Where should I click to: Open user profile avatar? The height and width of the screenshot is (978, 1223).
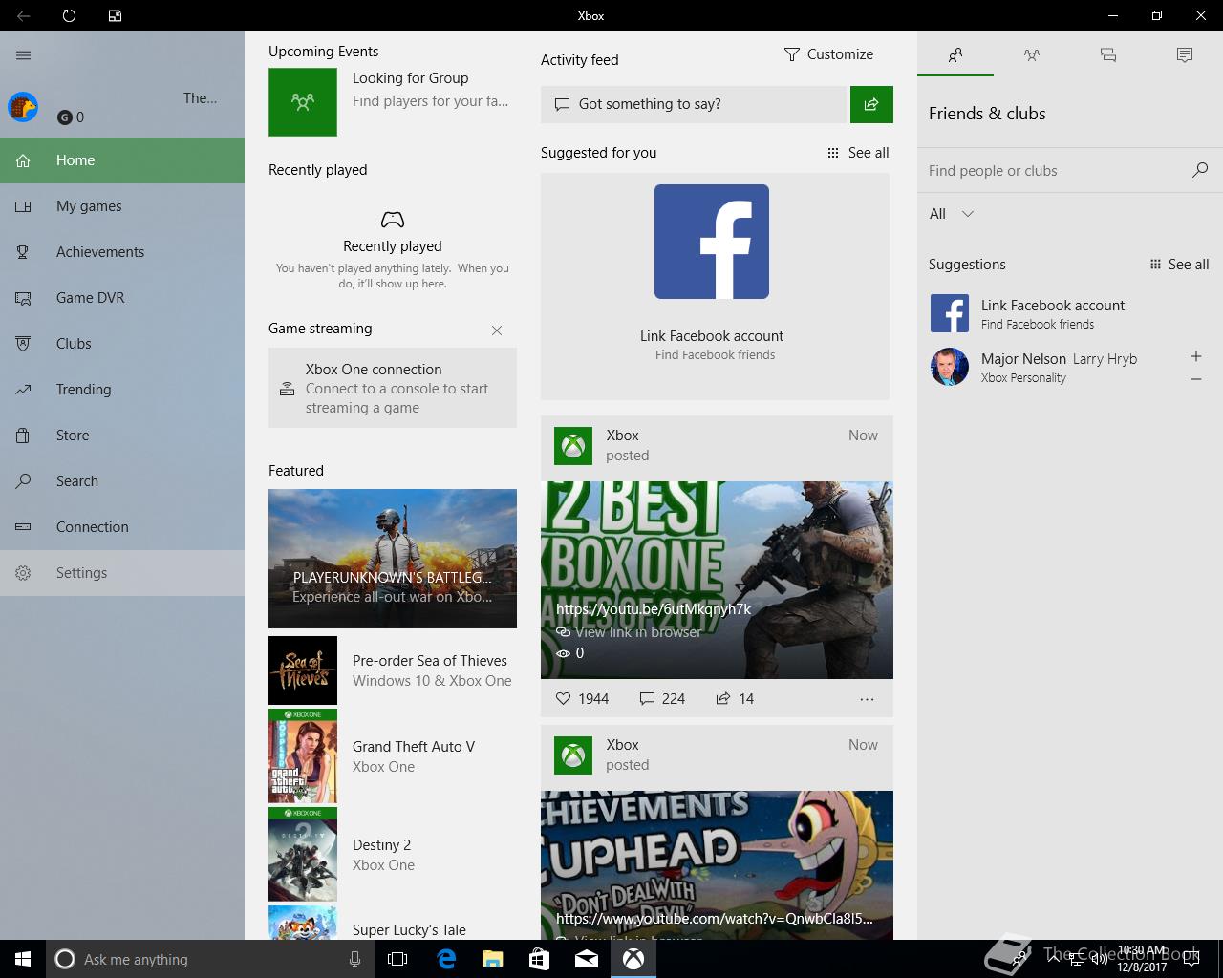(x=23, y=107)
